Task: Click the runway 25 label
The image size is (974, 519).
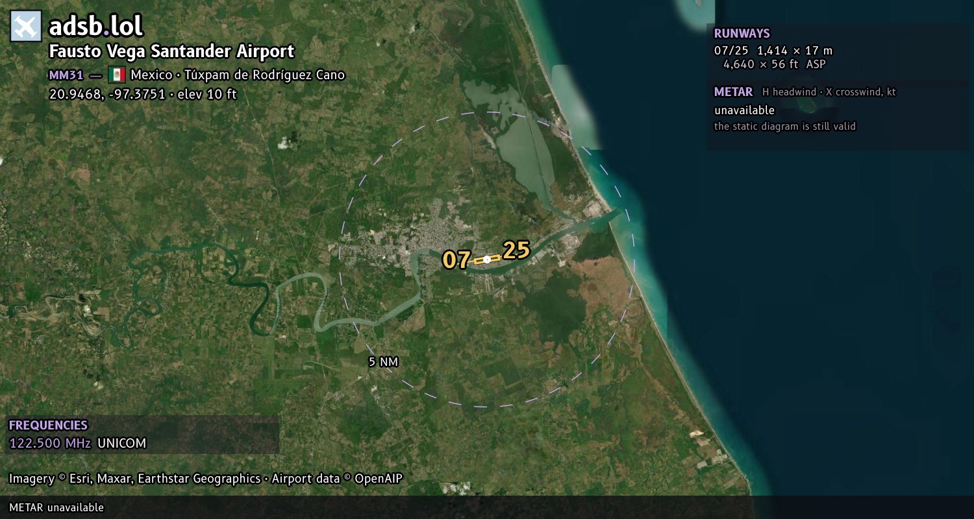Action: coord(516,250)
